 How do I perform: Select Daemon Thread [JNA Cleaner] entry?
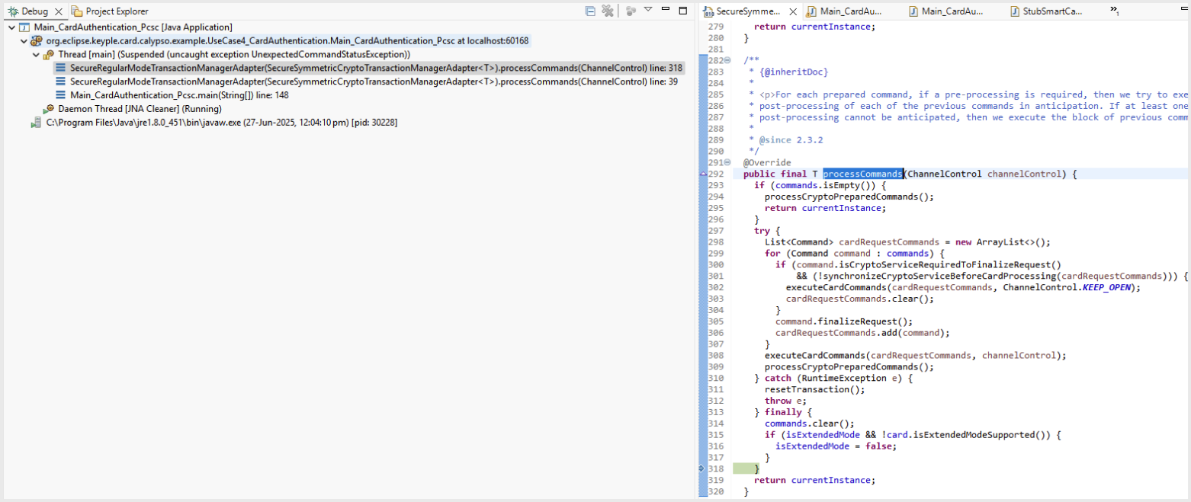[x=140, y=109]
